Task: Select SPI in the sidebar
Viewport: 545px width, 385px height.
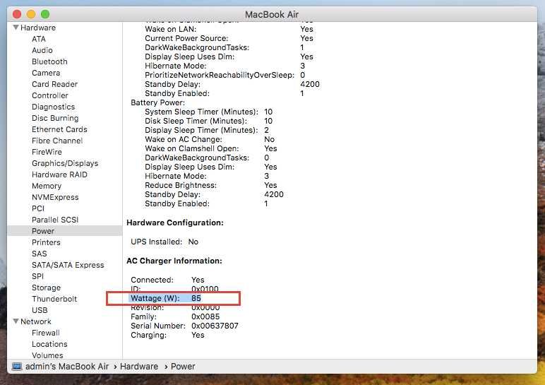Action: coord(37,276)
